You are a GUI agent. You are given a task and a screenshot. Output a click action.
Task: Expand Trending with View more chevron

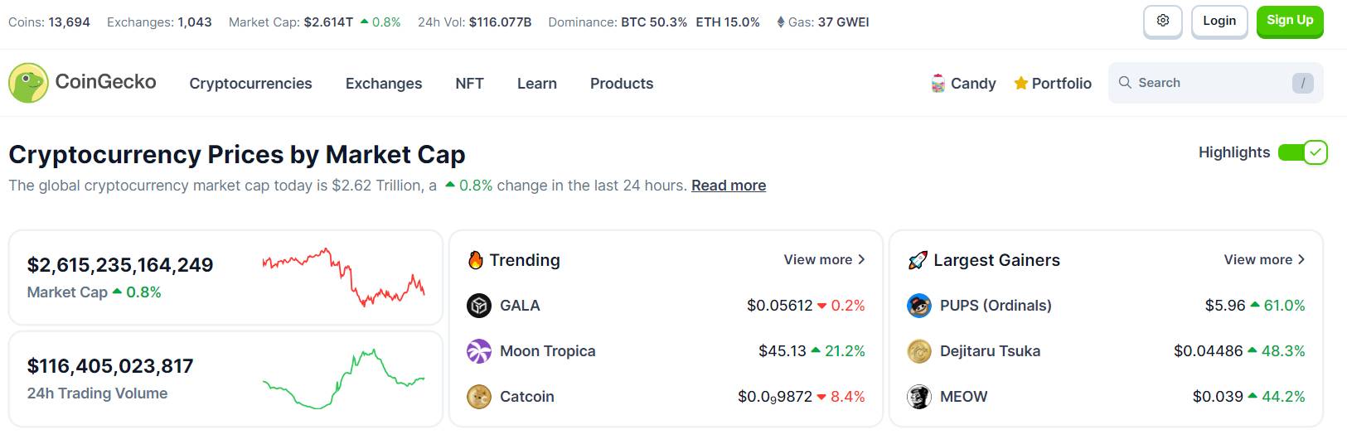(x=861, y=259)
